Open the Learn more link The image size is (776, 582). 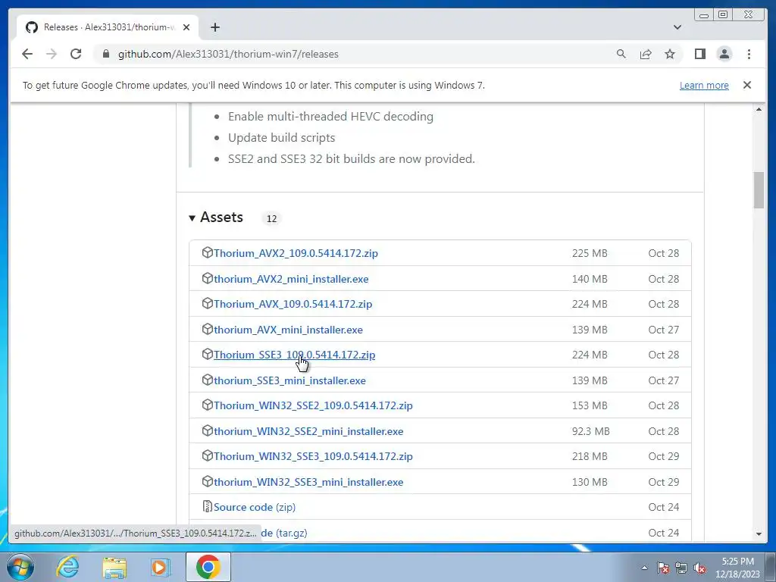[704, 85]
